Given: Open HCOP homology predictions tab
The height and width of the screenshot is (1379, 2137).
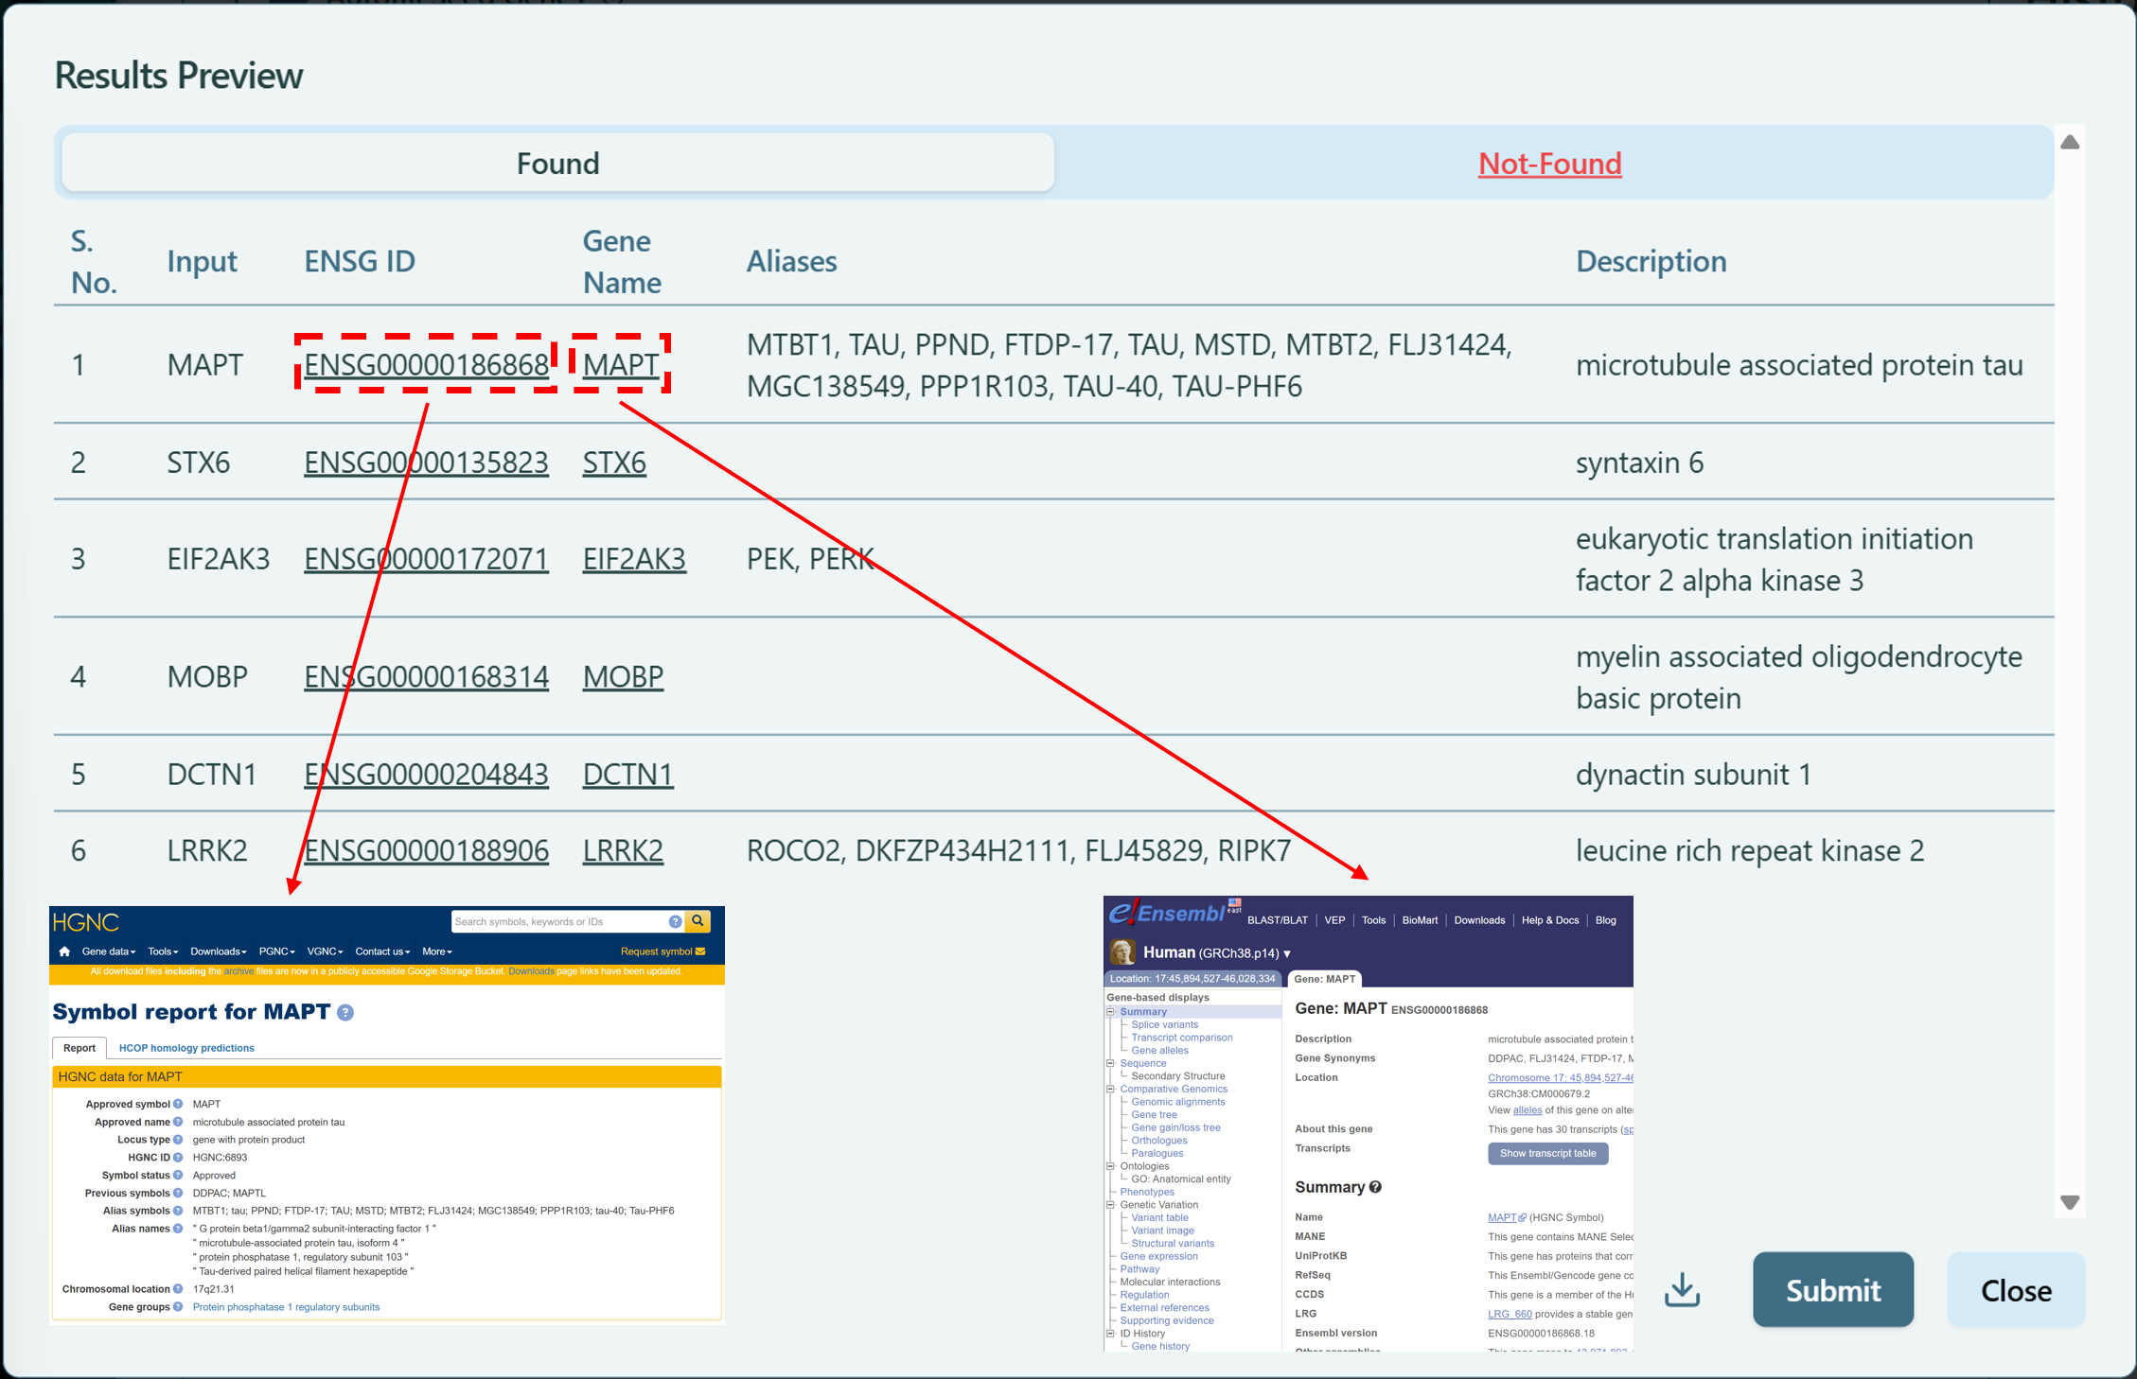Looking at the screenshot, I should 186,1048.
